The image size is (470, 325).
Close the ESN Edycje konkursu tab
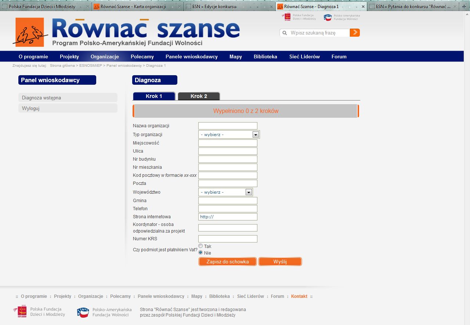point(271,7)
